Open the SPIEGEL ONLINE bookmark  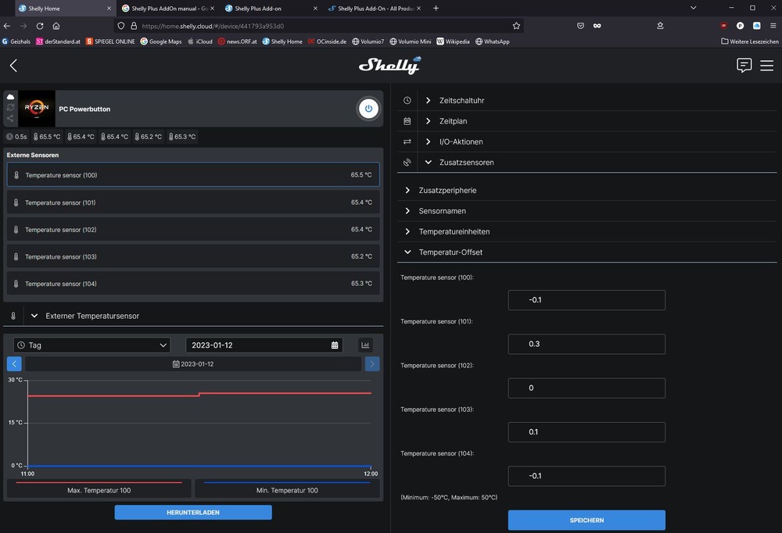pyautogui.click(x=110, y=41)
